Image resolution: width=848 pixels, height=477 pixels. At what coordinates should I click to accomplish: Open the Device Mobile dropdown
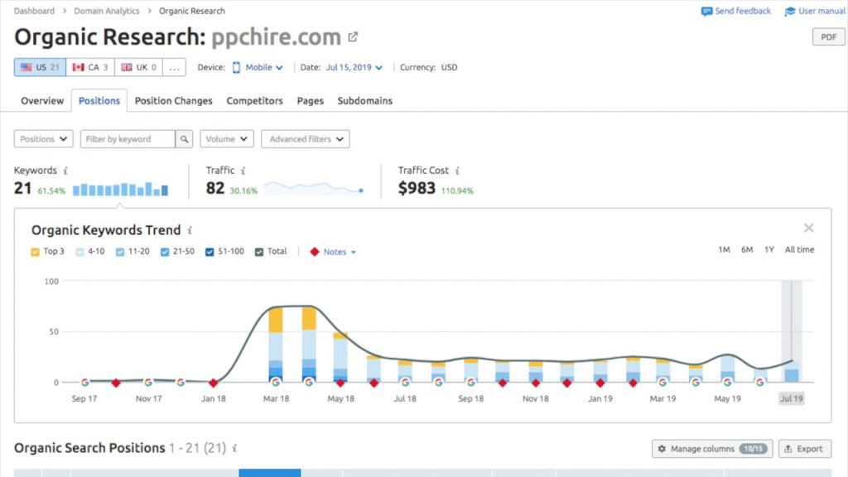coord(264,68)
